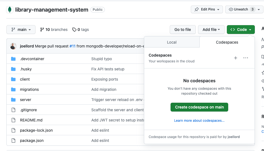Select the Codespaces tab

227,42
